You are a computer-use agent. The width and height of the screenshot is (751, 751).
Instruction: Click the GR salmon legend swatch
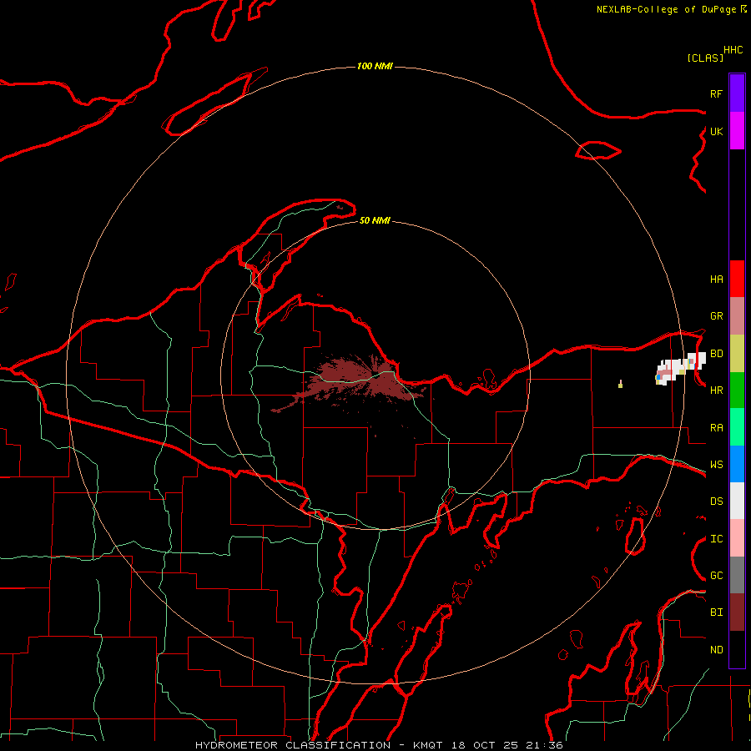[x=737, y=316]
